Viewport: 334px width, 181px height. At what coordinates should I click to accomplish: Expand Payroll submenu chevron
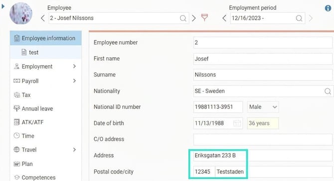click(x=74, y=81)
